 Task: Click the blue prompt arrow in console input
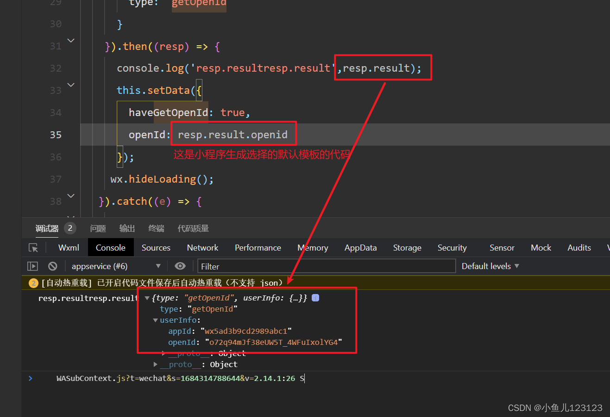coord(30,378)
